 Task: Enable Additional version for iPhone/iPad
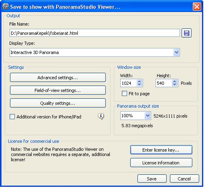(12, 117)
